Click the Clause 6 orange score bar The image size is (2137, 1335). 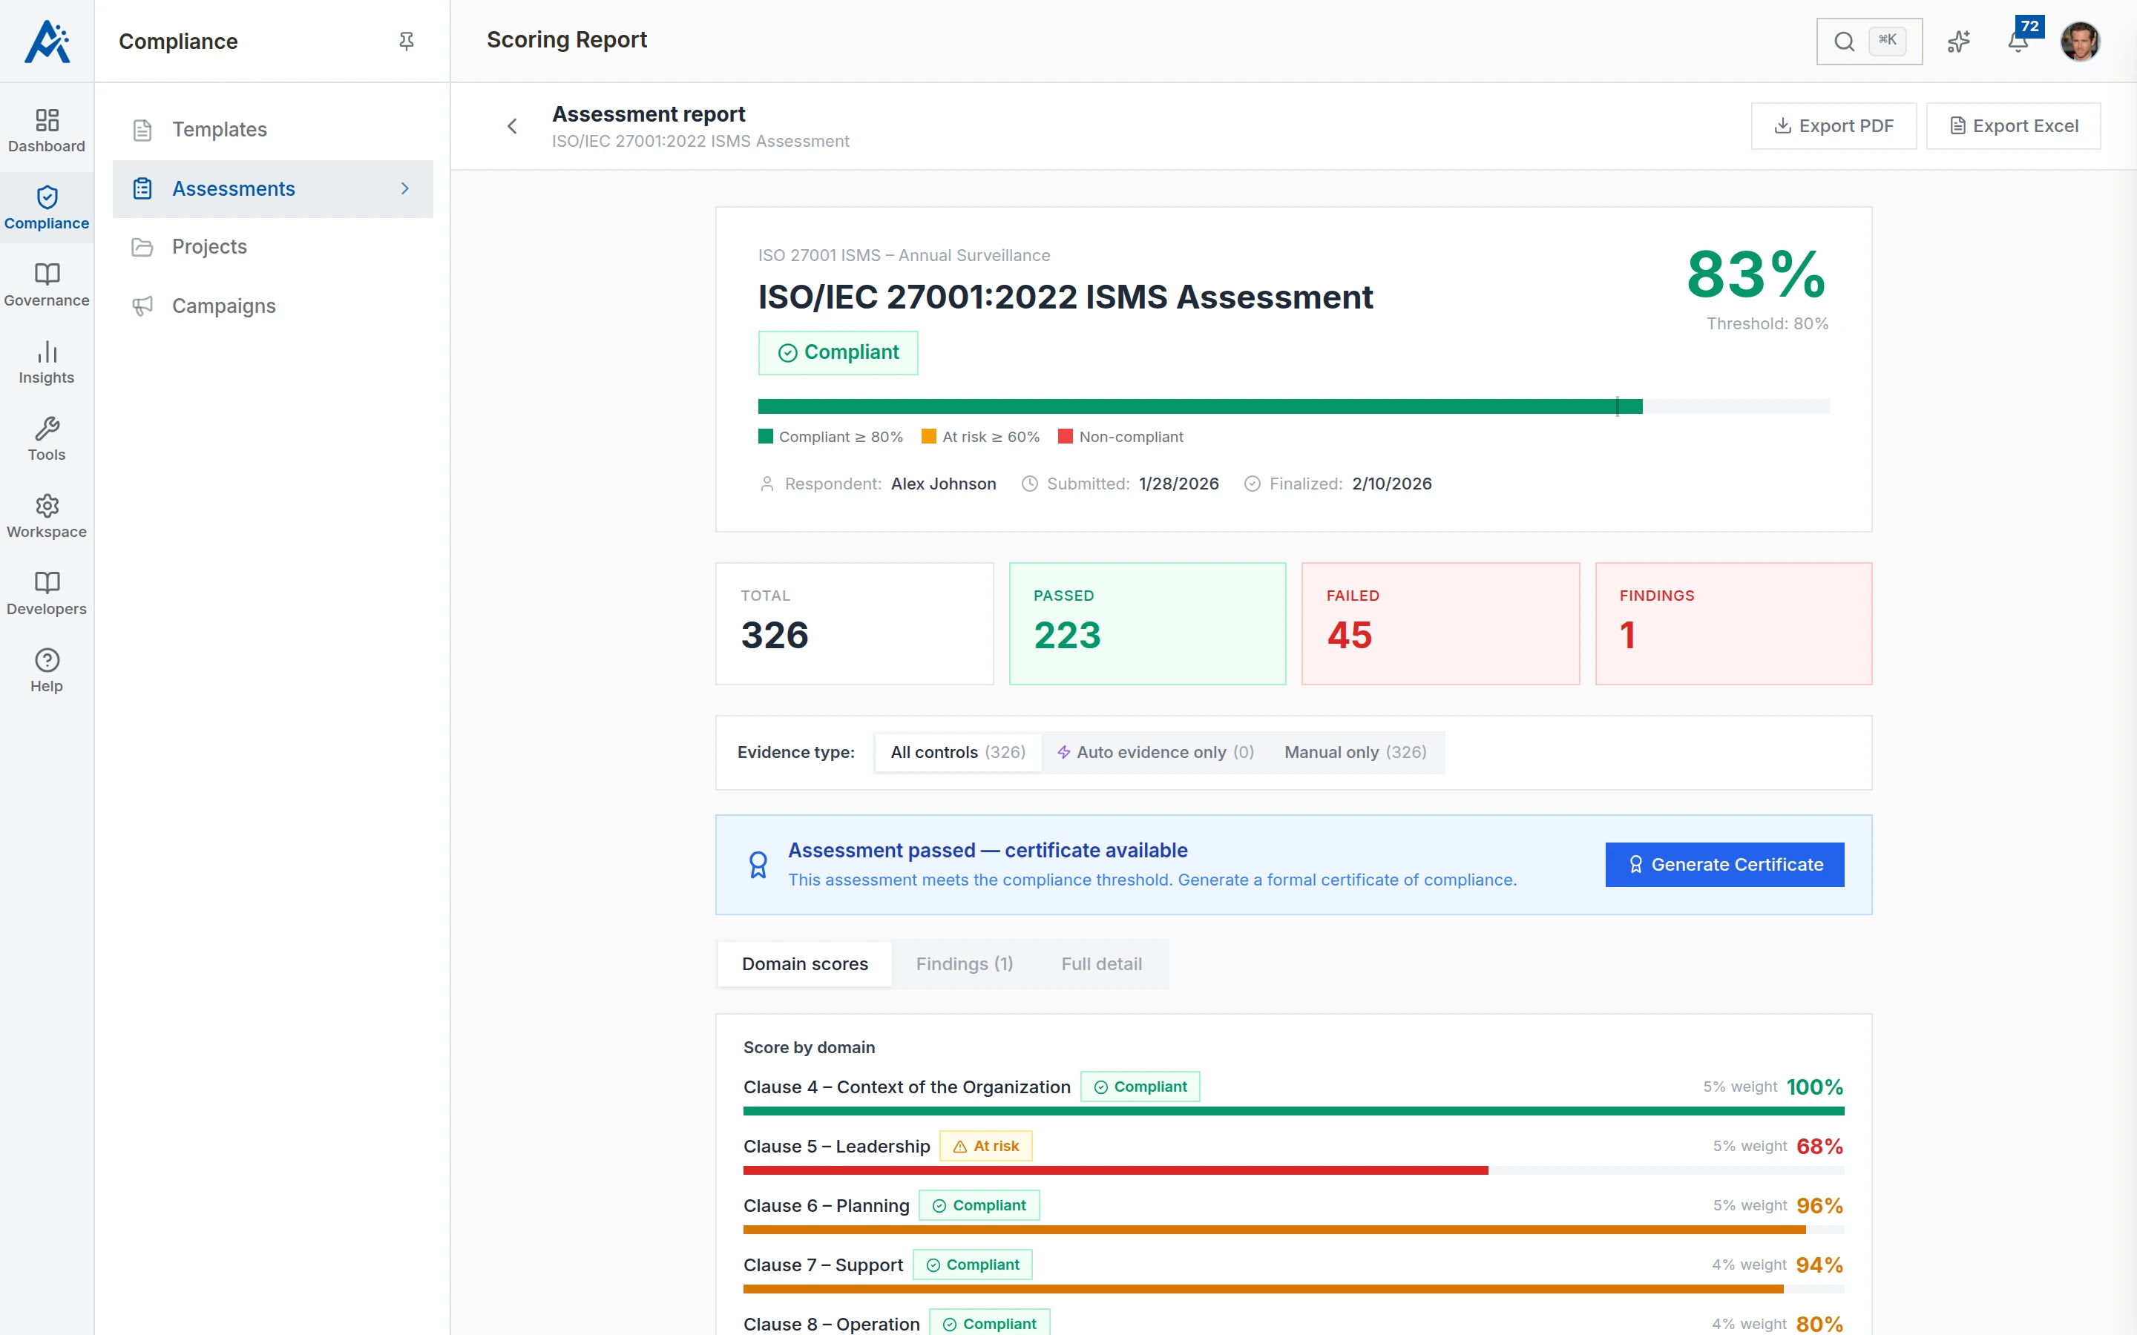[1293, 1229]
